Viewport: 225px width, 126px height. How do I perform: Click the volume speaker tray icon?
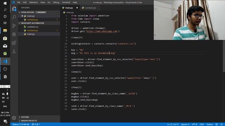[x=3, y=102]
